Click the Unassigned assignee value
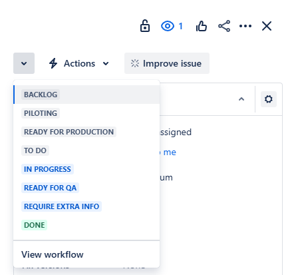Image resolution: width=296 pixels, height=275 pixels. (x=176, y=133)
